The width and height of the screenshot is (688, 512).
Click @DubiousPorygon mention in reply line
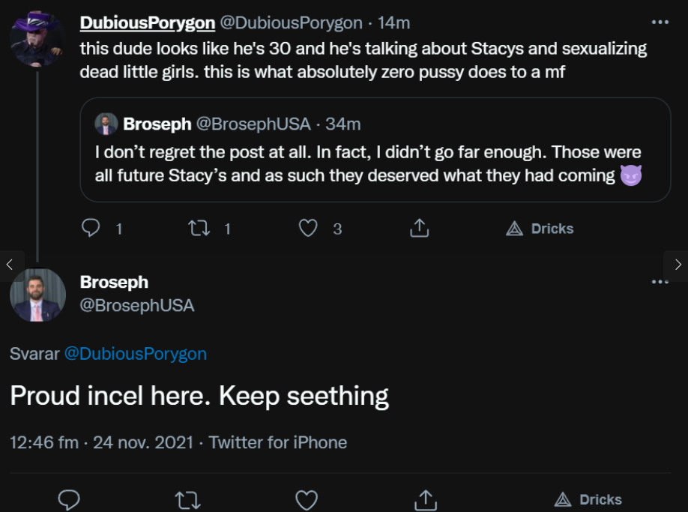point(135,353)
